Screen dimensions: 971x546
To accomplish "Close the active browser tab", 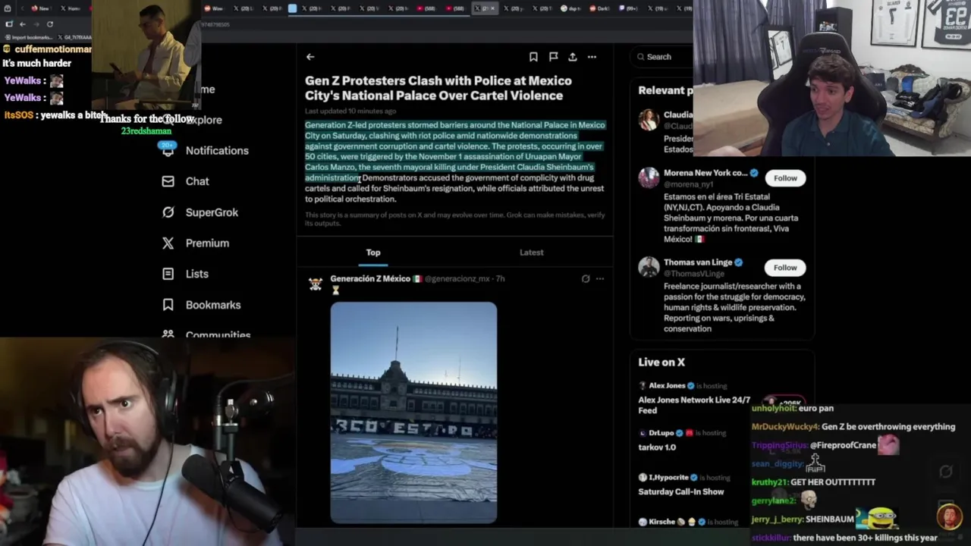I will 492,8.
